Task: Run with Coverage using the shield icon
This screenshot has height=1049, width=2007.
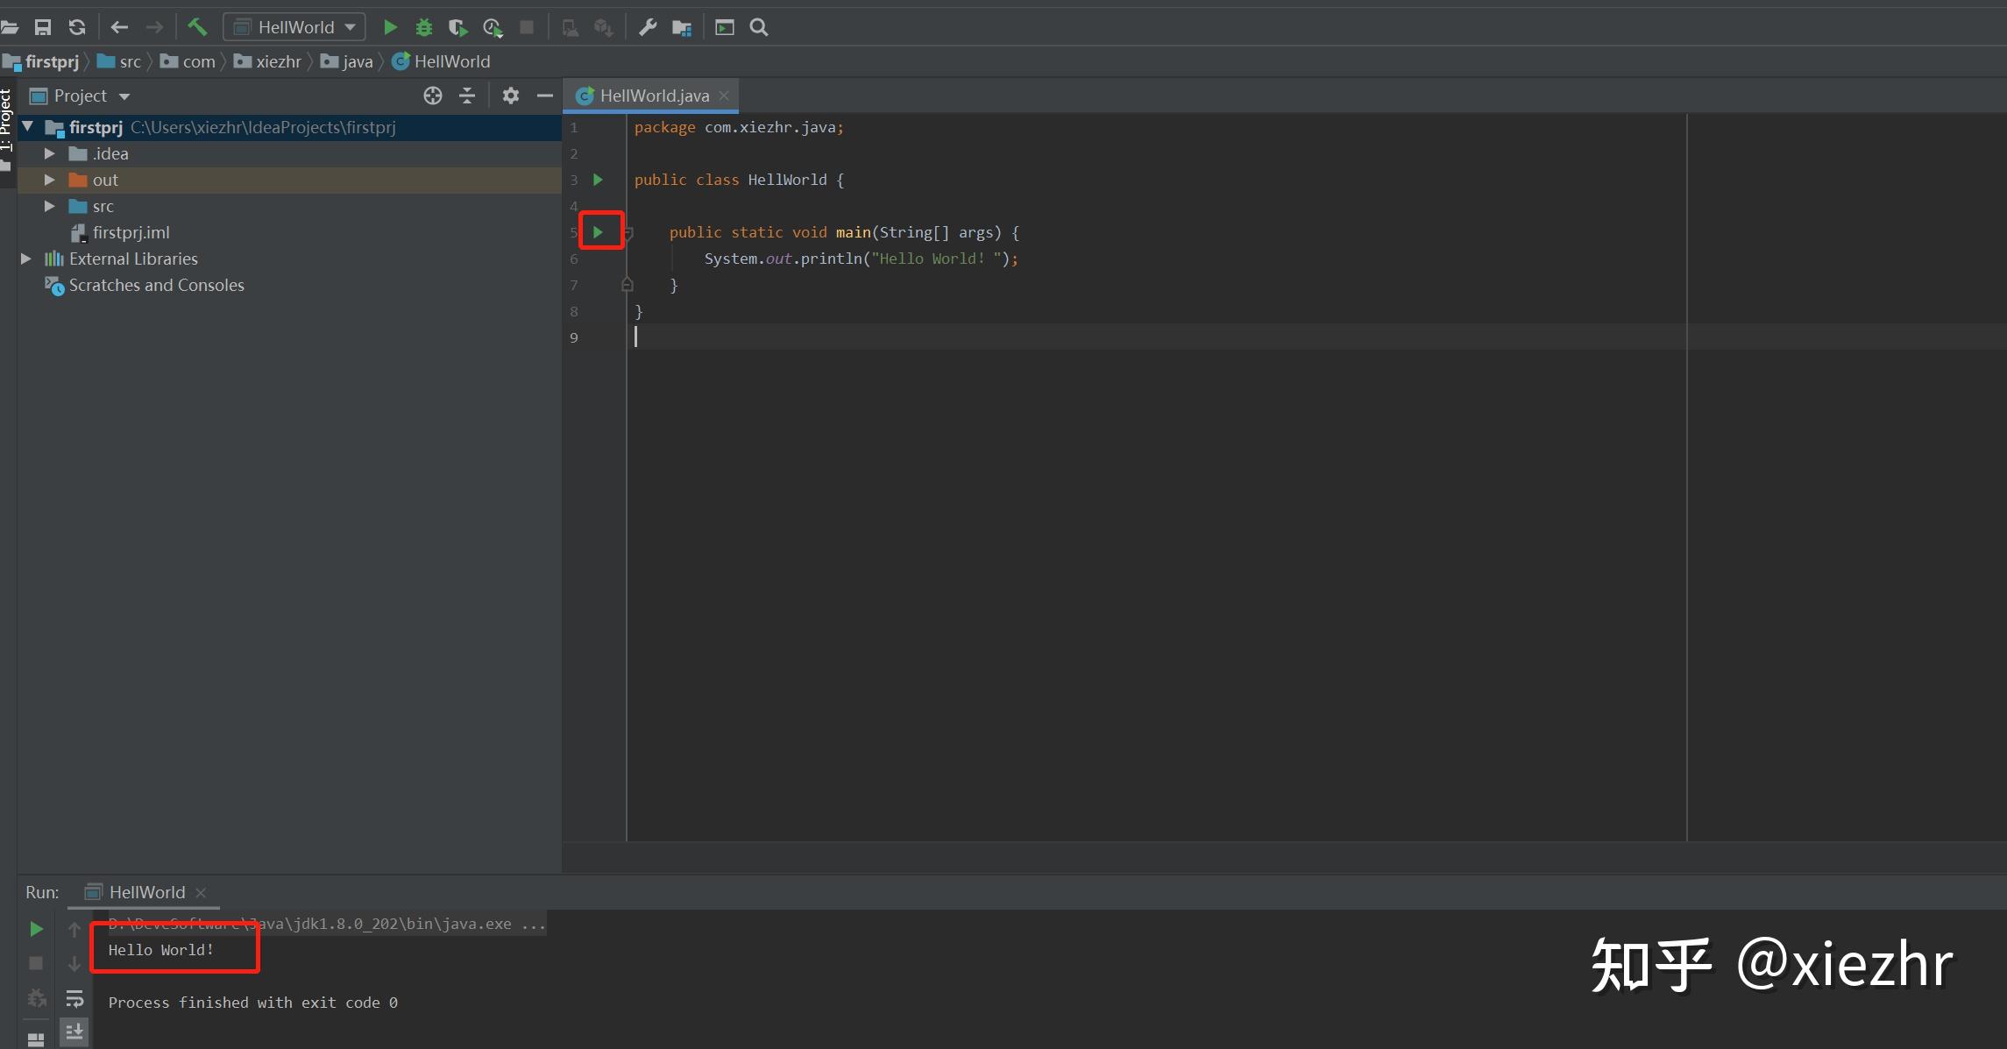Action: [x=457, y=27]
